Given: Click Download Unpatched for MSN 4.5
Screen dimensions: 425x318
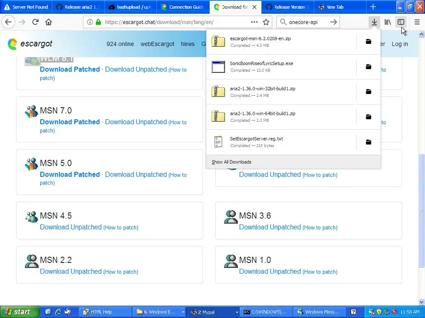Looking at the screenshot, I should point(71,227).
